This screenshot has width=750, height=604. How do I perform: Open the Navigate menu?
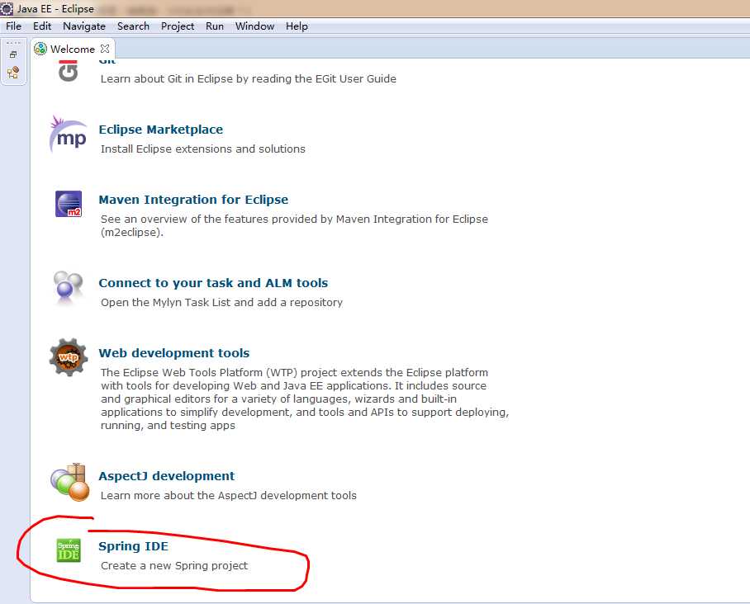click(x=84, y=26)
